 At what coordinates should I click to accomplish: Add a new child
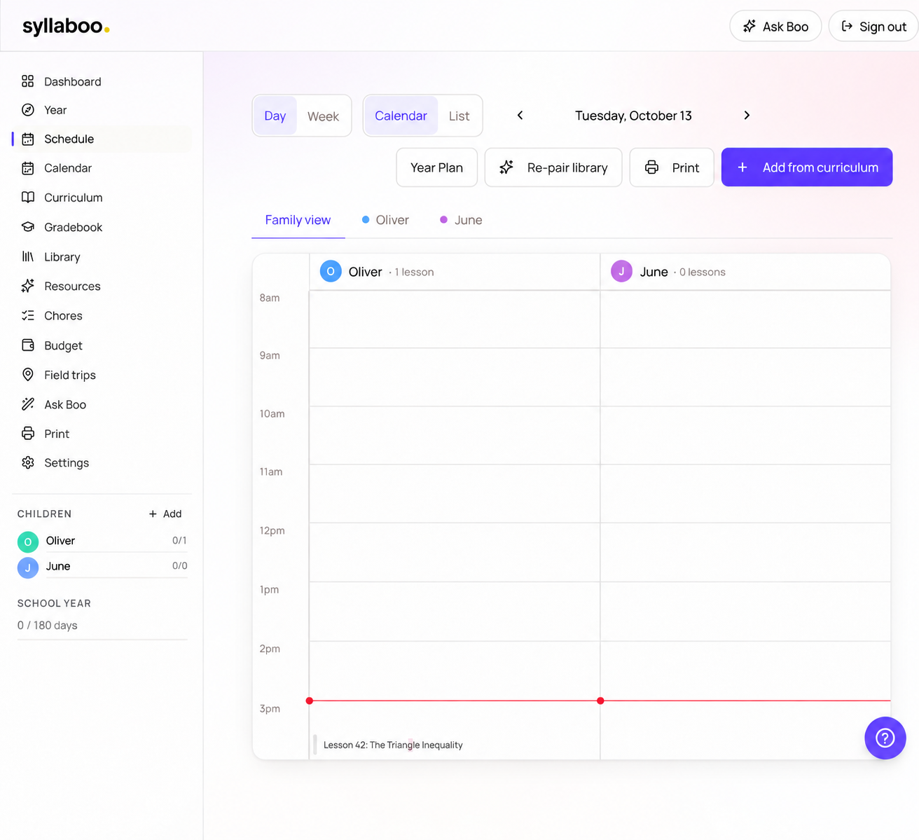point(165,514)
